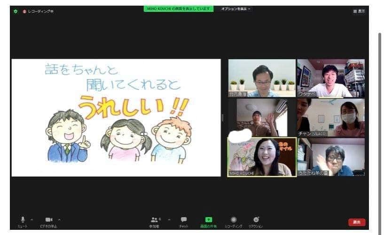Click the red leave meeting button
The image size is (384, 235).
pos(357,222)
